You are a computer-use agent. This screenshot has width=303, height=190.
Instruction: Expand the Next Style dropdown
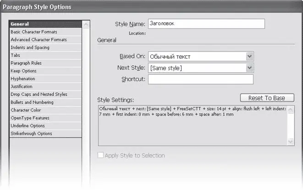(x=200, y=68)
